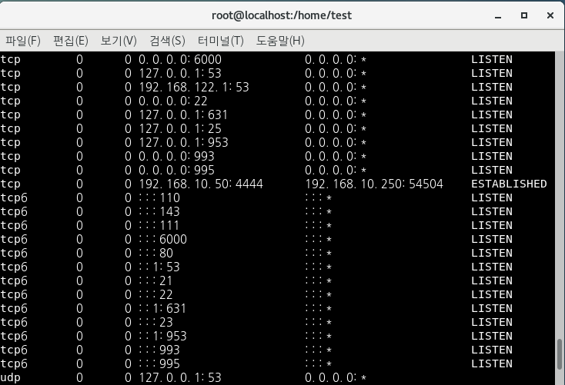Click tcp6 local address ::1:53
Screen dimensions: 565x385
coord(159,267)
